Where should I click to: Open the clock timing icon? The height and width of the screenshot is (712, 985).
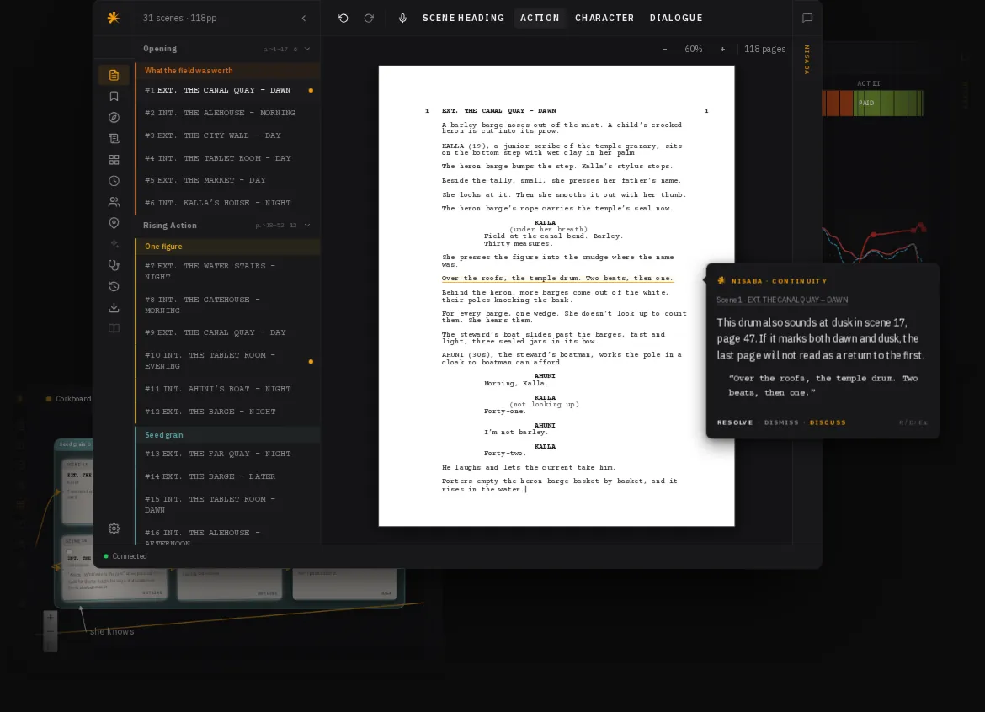[x=114, y=181]
